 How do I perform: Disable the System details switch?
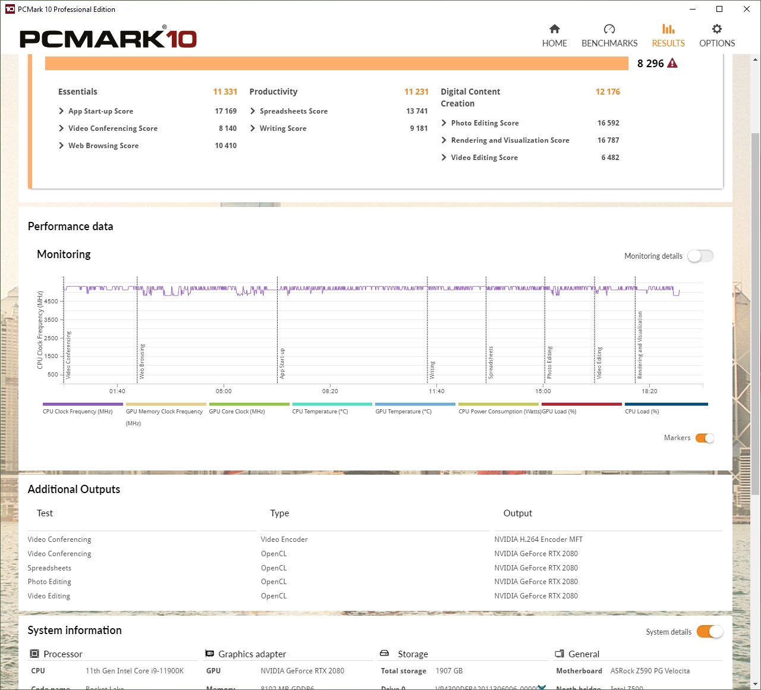pos(710,632)
